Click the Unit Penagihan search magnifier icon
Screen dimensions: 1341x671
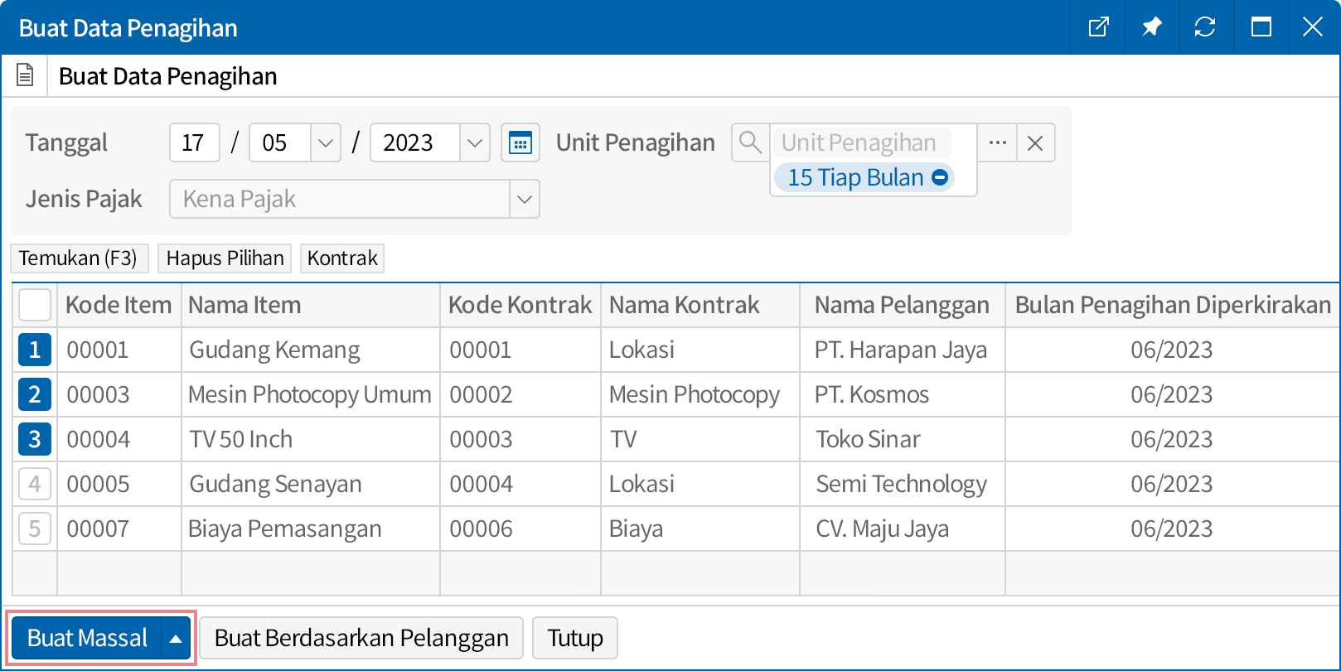click(x=750, y=142)
